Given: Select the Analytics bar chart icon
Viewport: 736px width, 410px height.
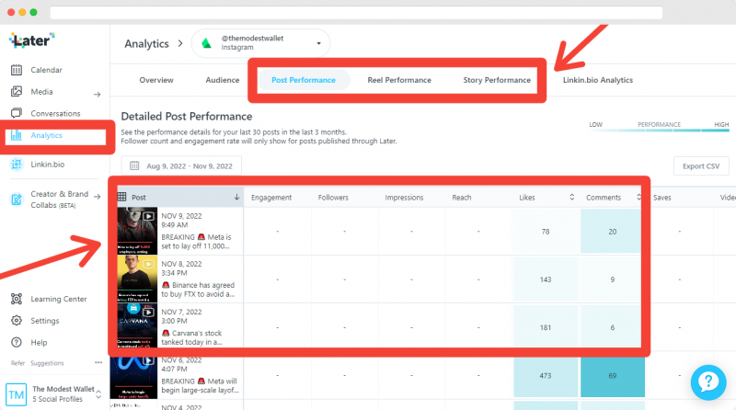Looking at the screenshot, I should click(17, 135).
